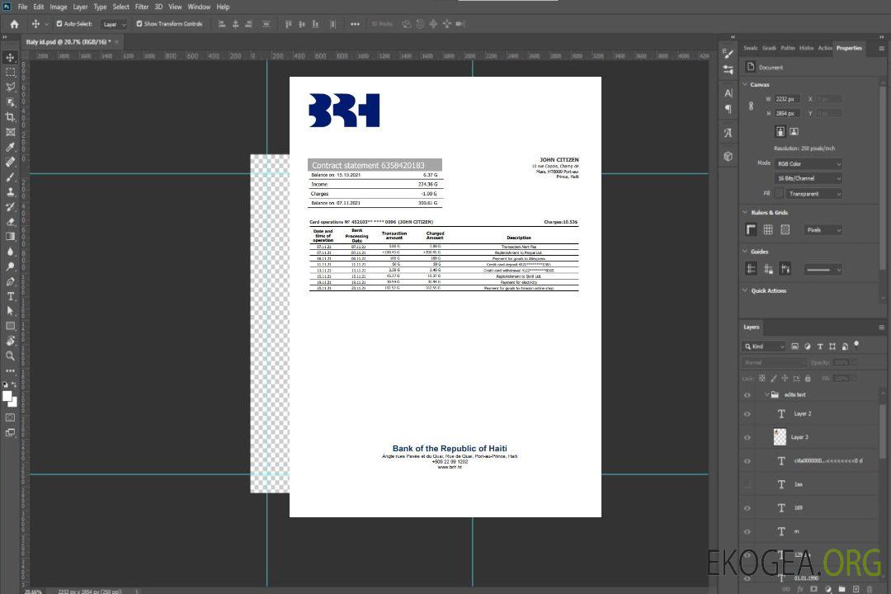Open the RGB Color mode dropdown
891x594 pixels.
[808, 163]
